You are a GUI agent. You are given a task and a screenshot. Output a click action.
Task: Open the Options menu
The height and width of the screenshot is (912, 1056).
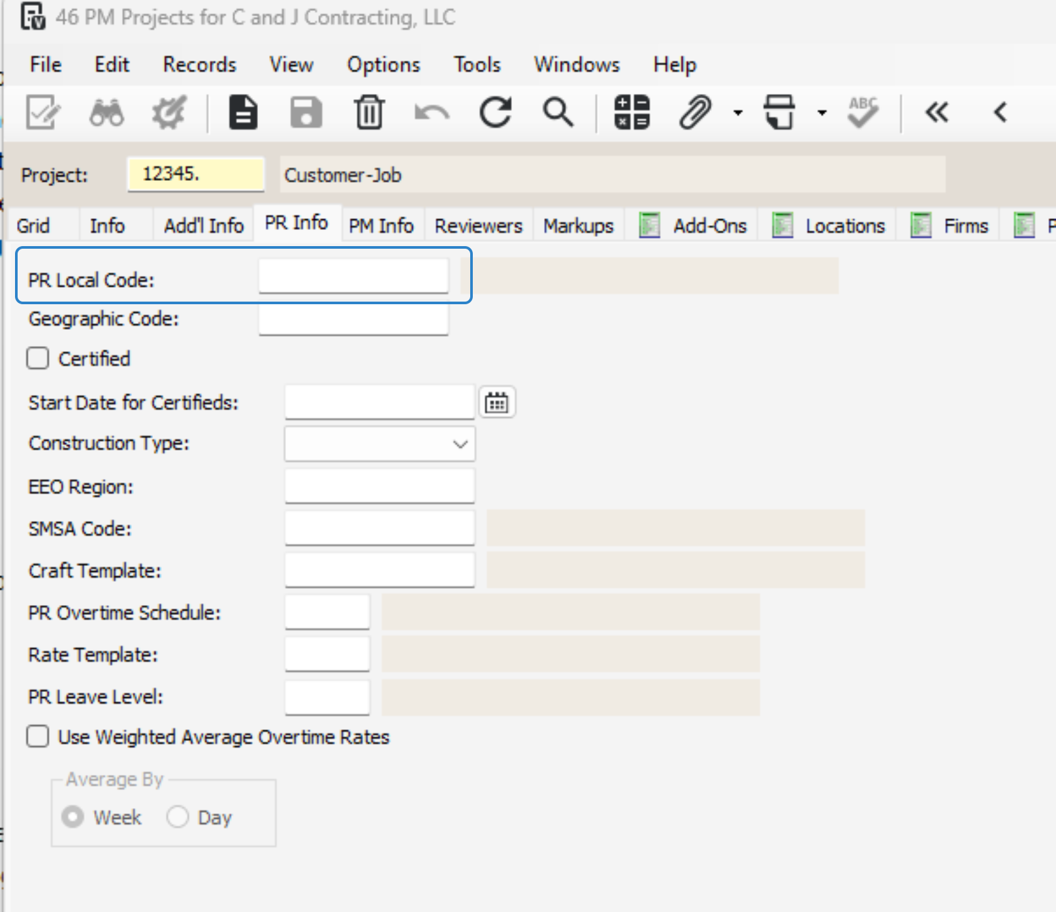383,65
